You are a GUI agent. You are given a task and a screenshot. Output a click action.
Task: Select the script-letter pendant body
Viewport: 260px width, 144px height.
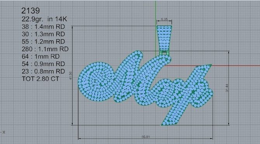click(x=146, y=88)
